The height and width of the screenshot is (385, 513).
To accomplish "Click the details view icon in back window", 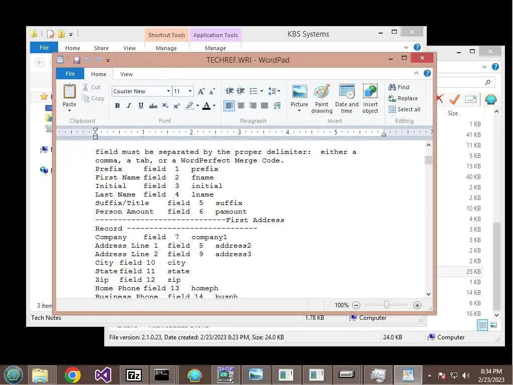I will pyautogui.click(x=482, y=325).
